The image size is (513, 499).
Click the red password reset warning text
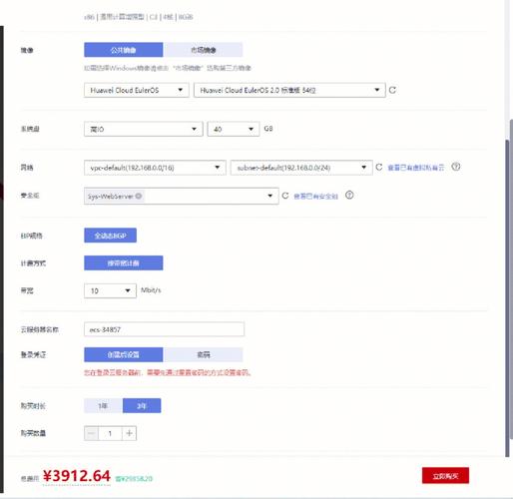pos(167,372)
